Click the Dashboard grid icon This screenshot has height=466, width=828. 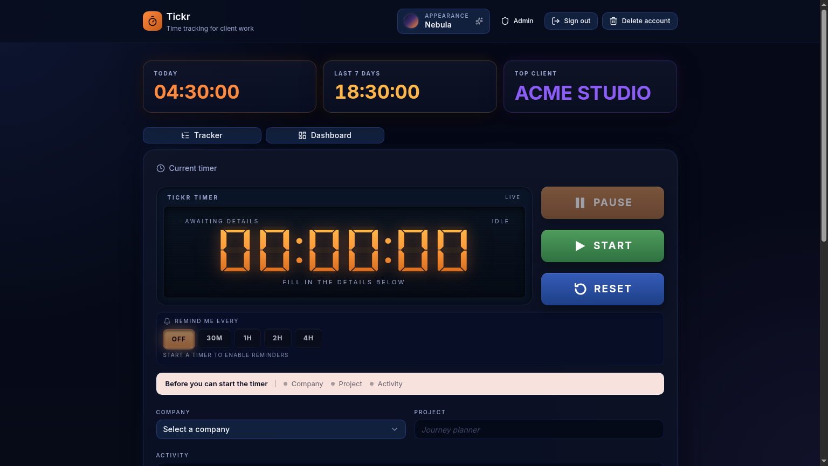pos(302,135)
